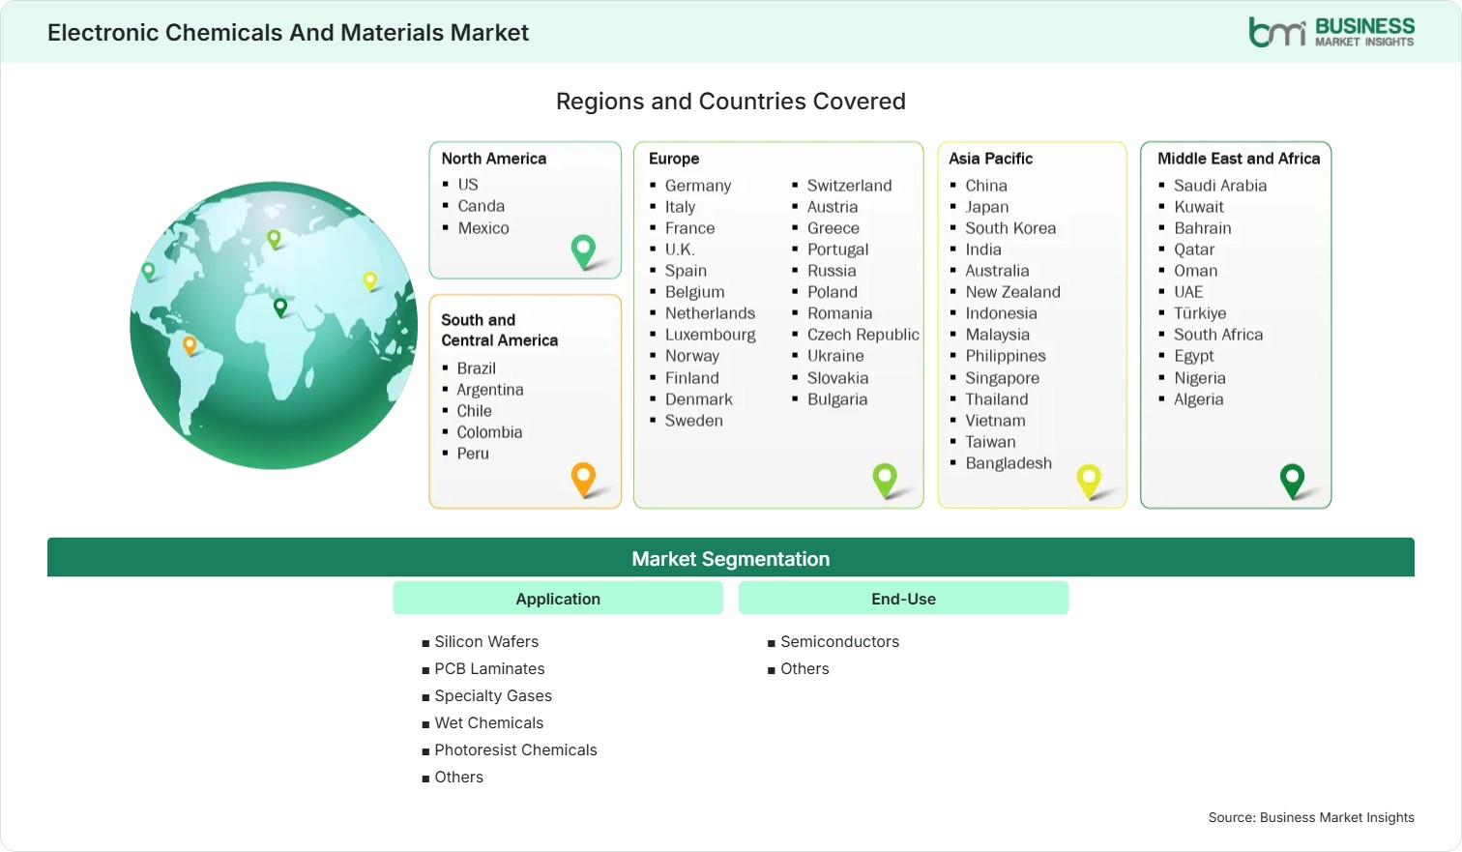1462x852 pixels.
Task: Click 'Colombia' in the country list
Action: (489, 432)
